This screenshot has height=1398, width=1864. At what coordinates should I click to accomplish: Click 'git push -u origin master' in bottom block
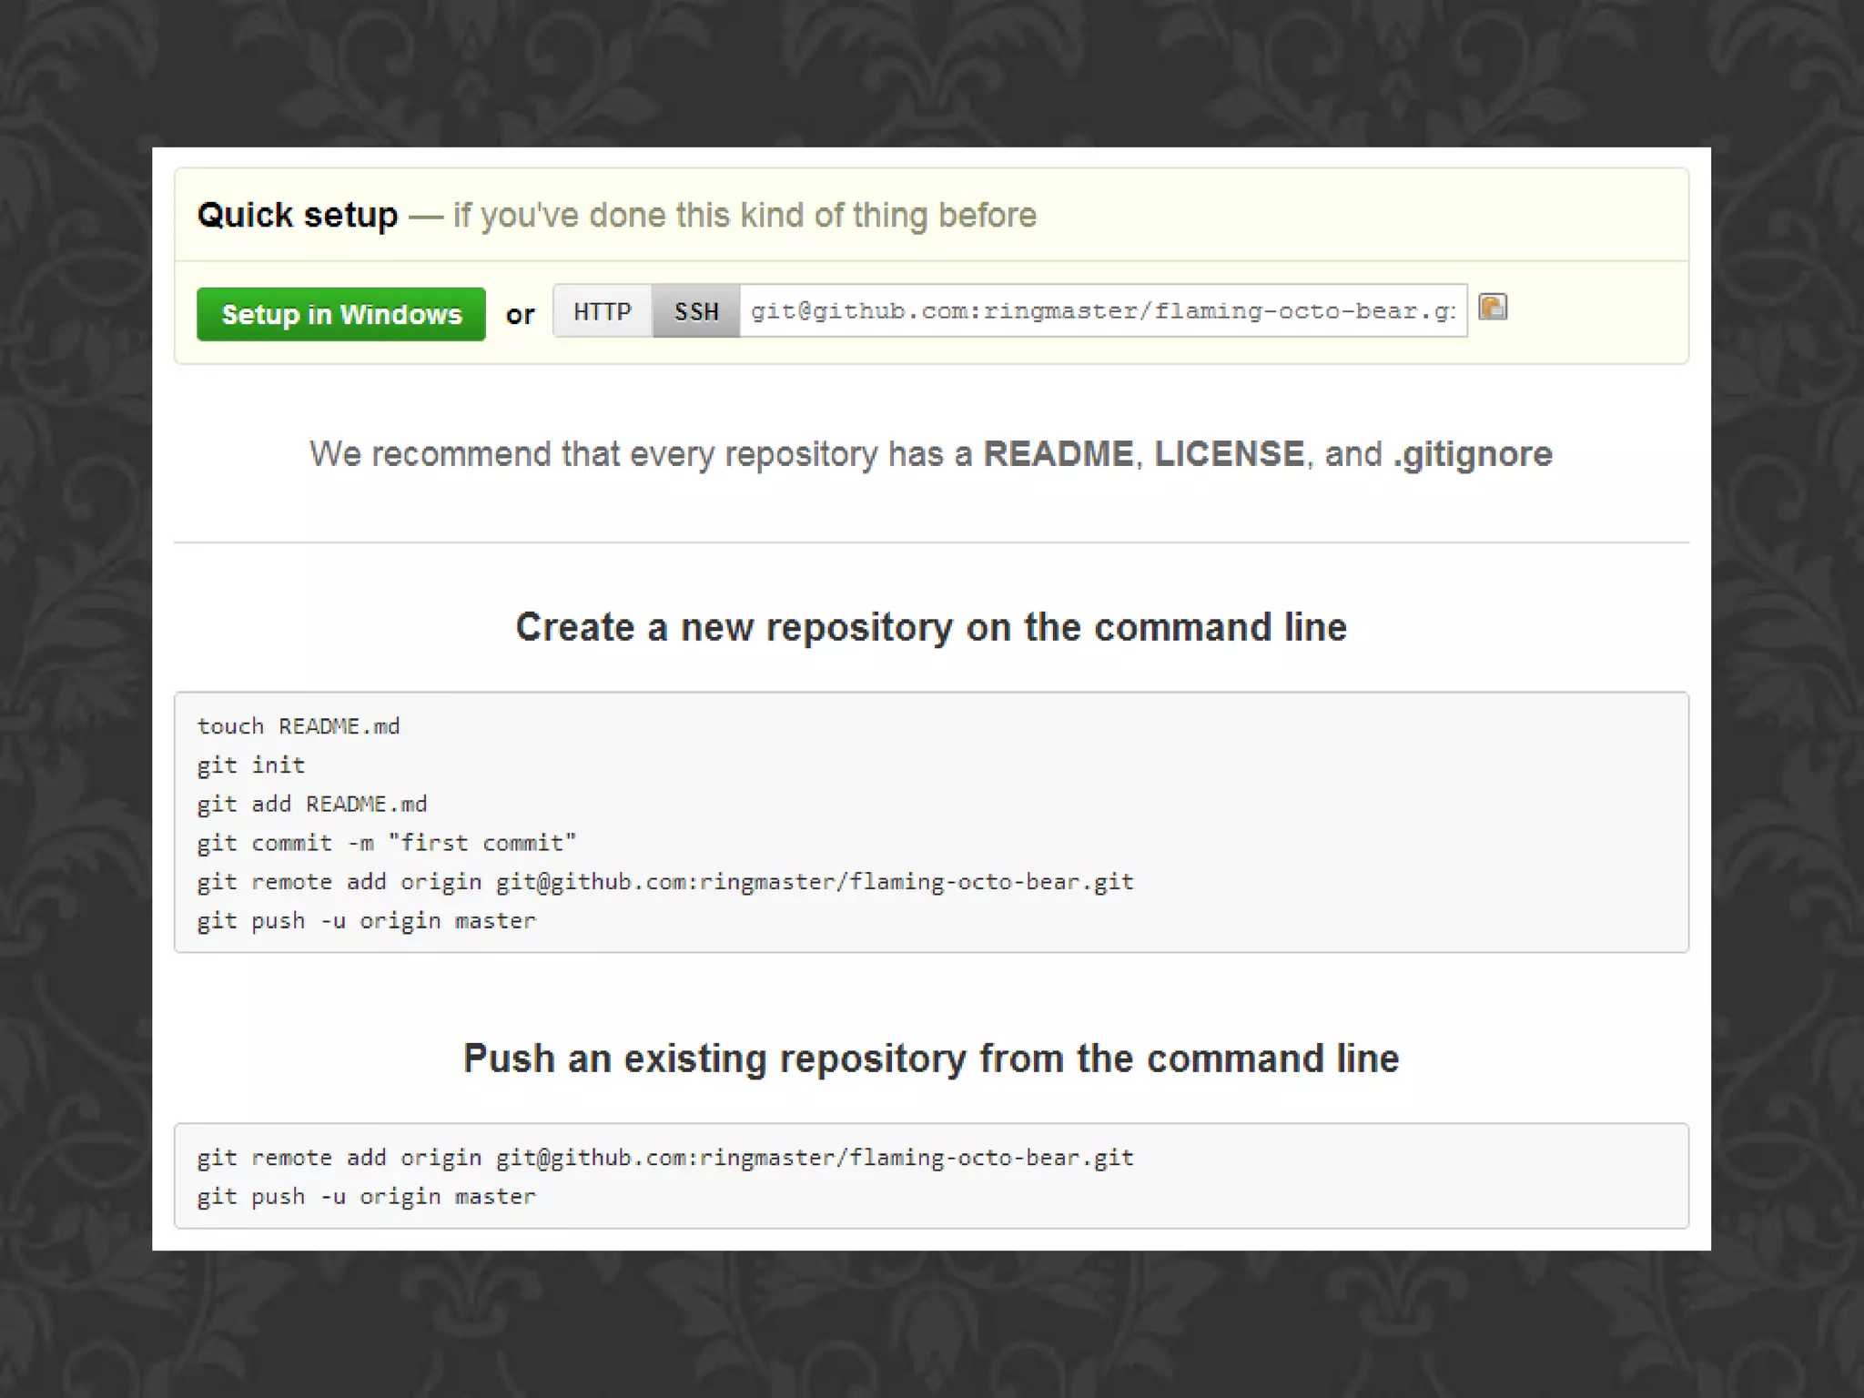tap(367, 1197)
